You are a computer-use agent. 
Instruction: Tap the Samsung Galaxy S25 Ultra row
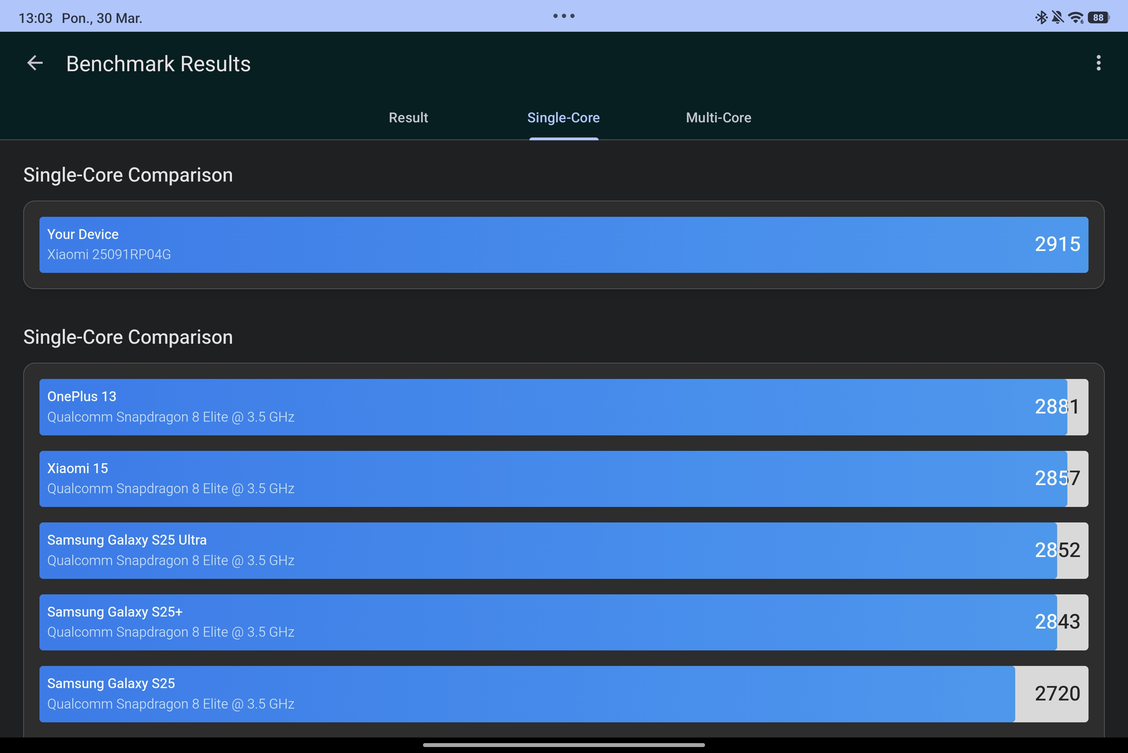tap(564, 550)
